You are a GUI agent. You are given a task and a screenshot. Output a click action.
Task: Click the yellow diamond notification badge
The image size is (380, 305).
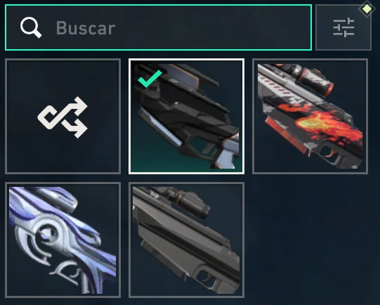(x=367, y=9)
